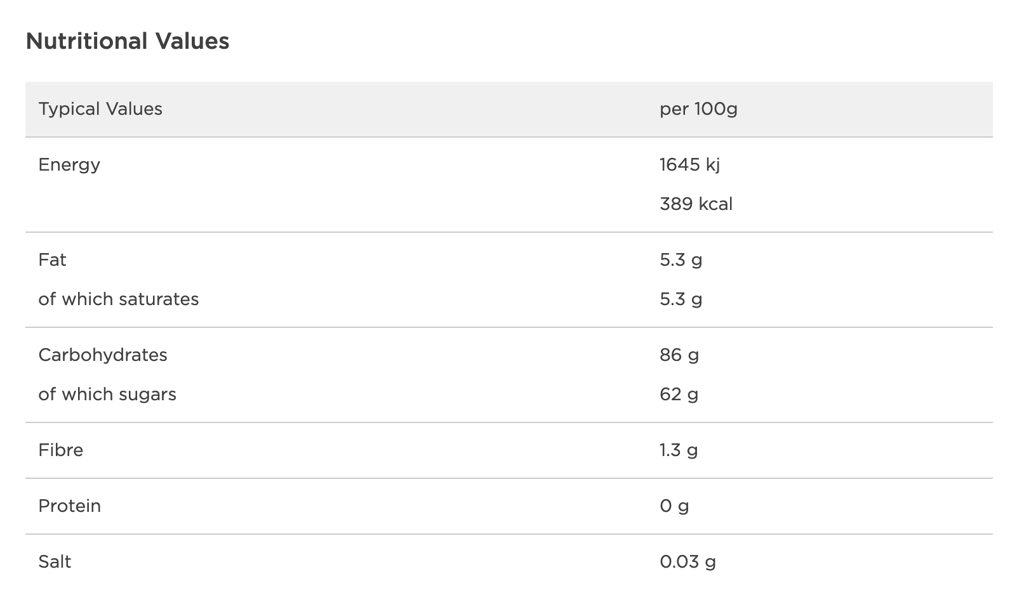Click the Nutritional Values heading

click(128, 41)
